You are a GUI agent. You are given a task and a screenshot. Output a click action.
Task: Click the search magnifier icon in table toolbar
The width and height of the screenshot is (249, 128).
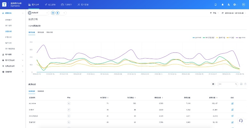[x=236, y=84]
